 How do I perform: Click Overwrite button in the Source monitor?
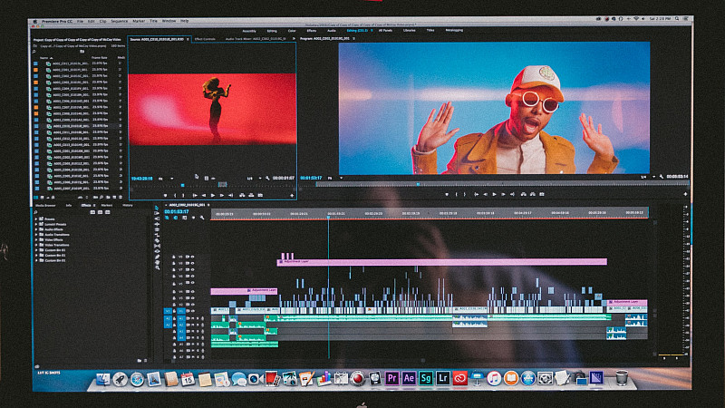coord(251,195)
